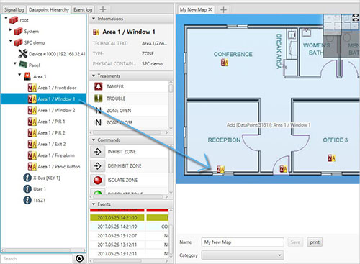Click the TROUBLE warning icon
The height and width of the screenshot is (264, 360).
[98, 99]
